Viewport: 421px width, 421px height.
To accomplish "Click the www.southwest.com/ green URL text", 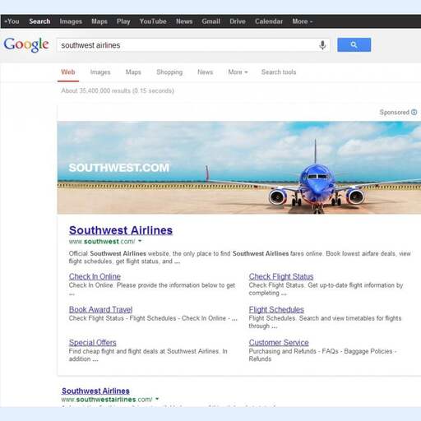I will coord(102,242).
